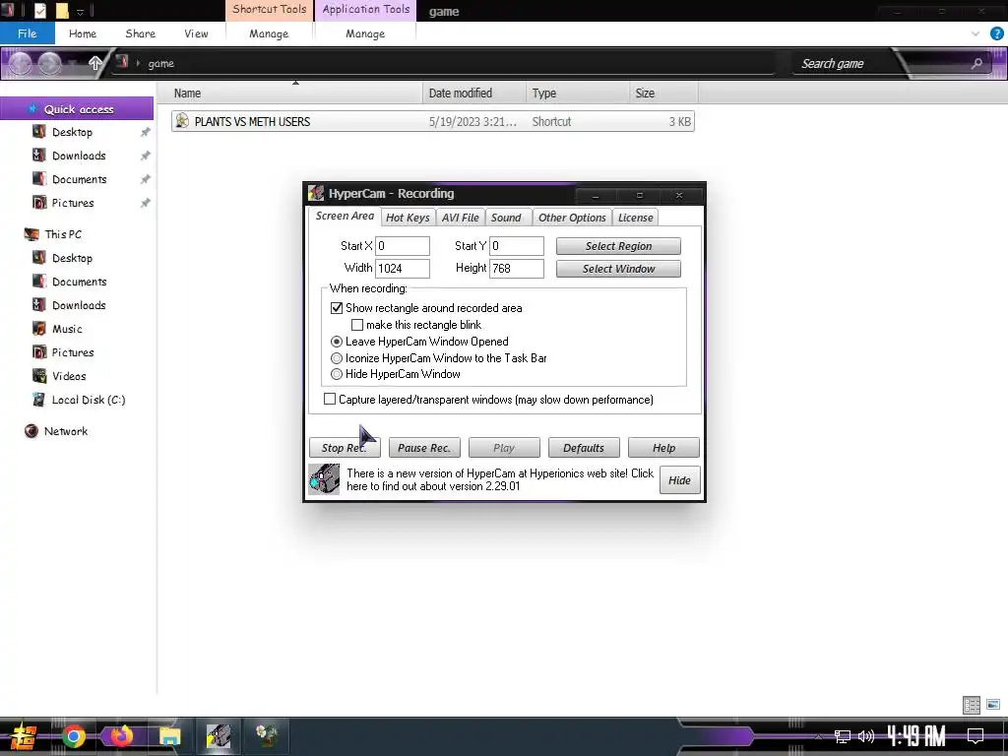The height and width of the screenshot is (756, 1008).
Task: Click the new HyperCam version notice text
Action: click(499, 479)
